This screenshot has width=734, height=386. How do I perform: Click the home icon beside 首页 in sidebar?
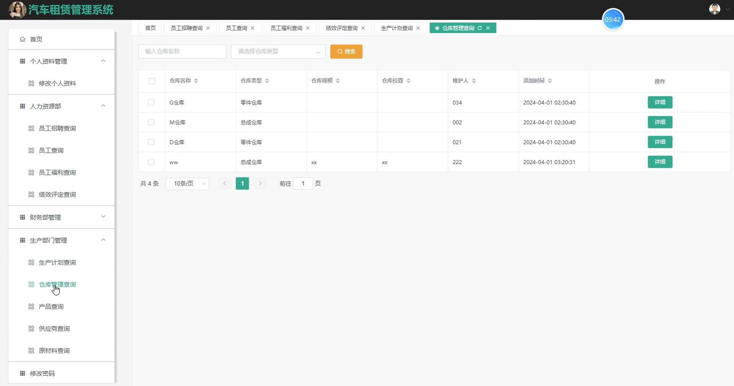pyautogui.click(x=23, y=39)
